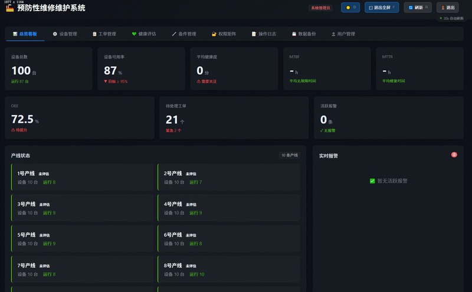Screen dimensions: 472x292
Task: Click the red alarm count badge
Action: click(x=454, y=155)
